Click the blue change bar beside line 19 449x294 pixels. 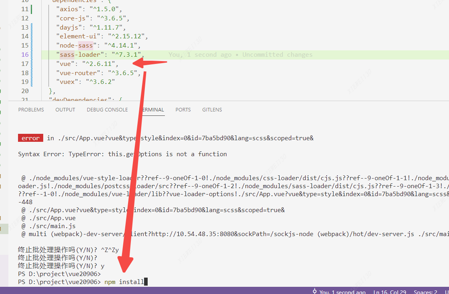click(x=31, y=81)
